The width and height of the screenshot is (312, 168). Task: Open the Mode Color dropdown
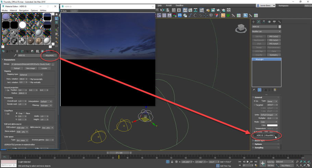tap(269, 122)
